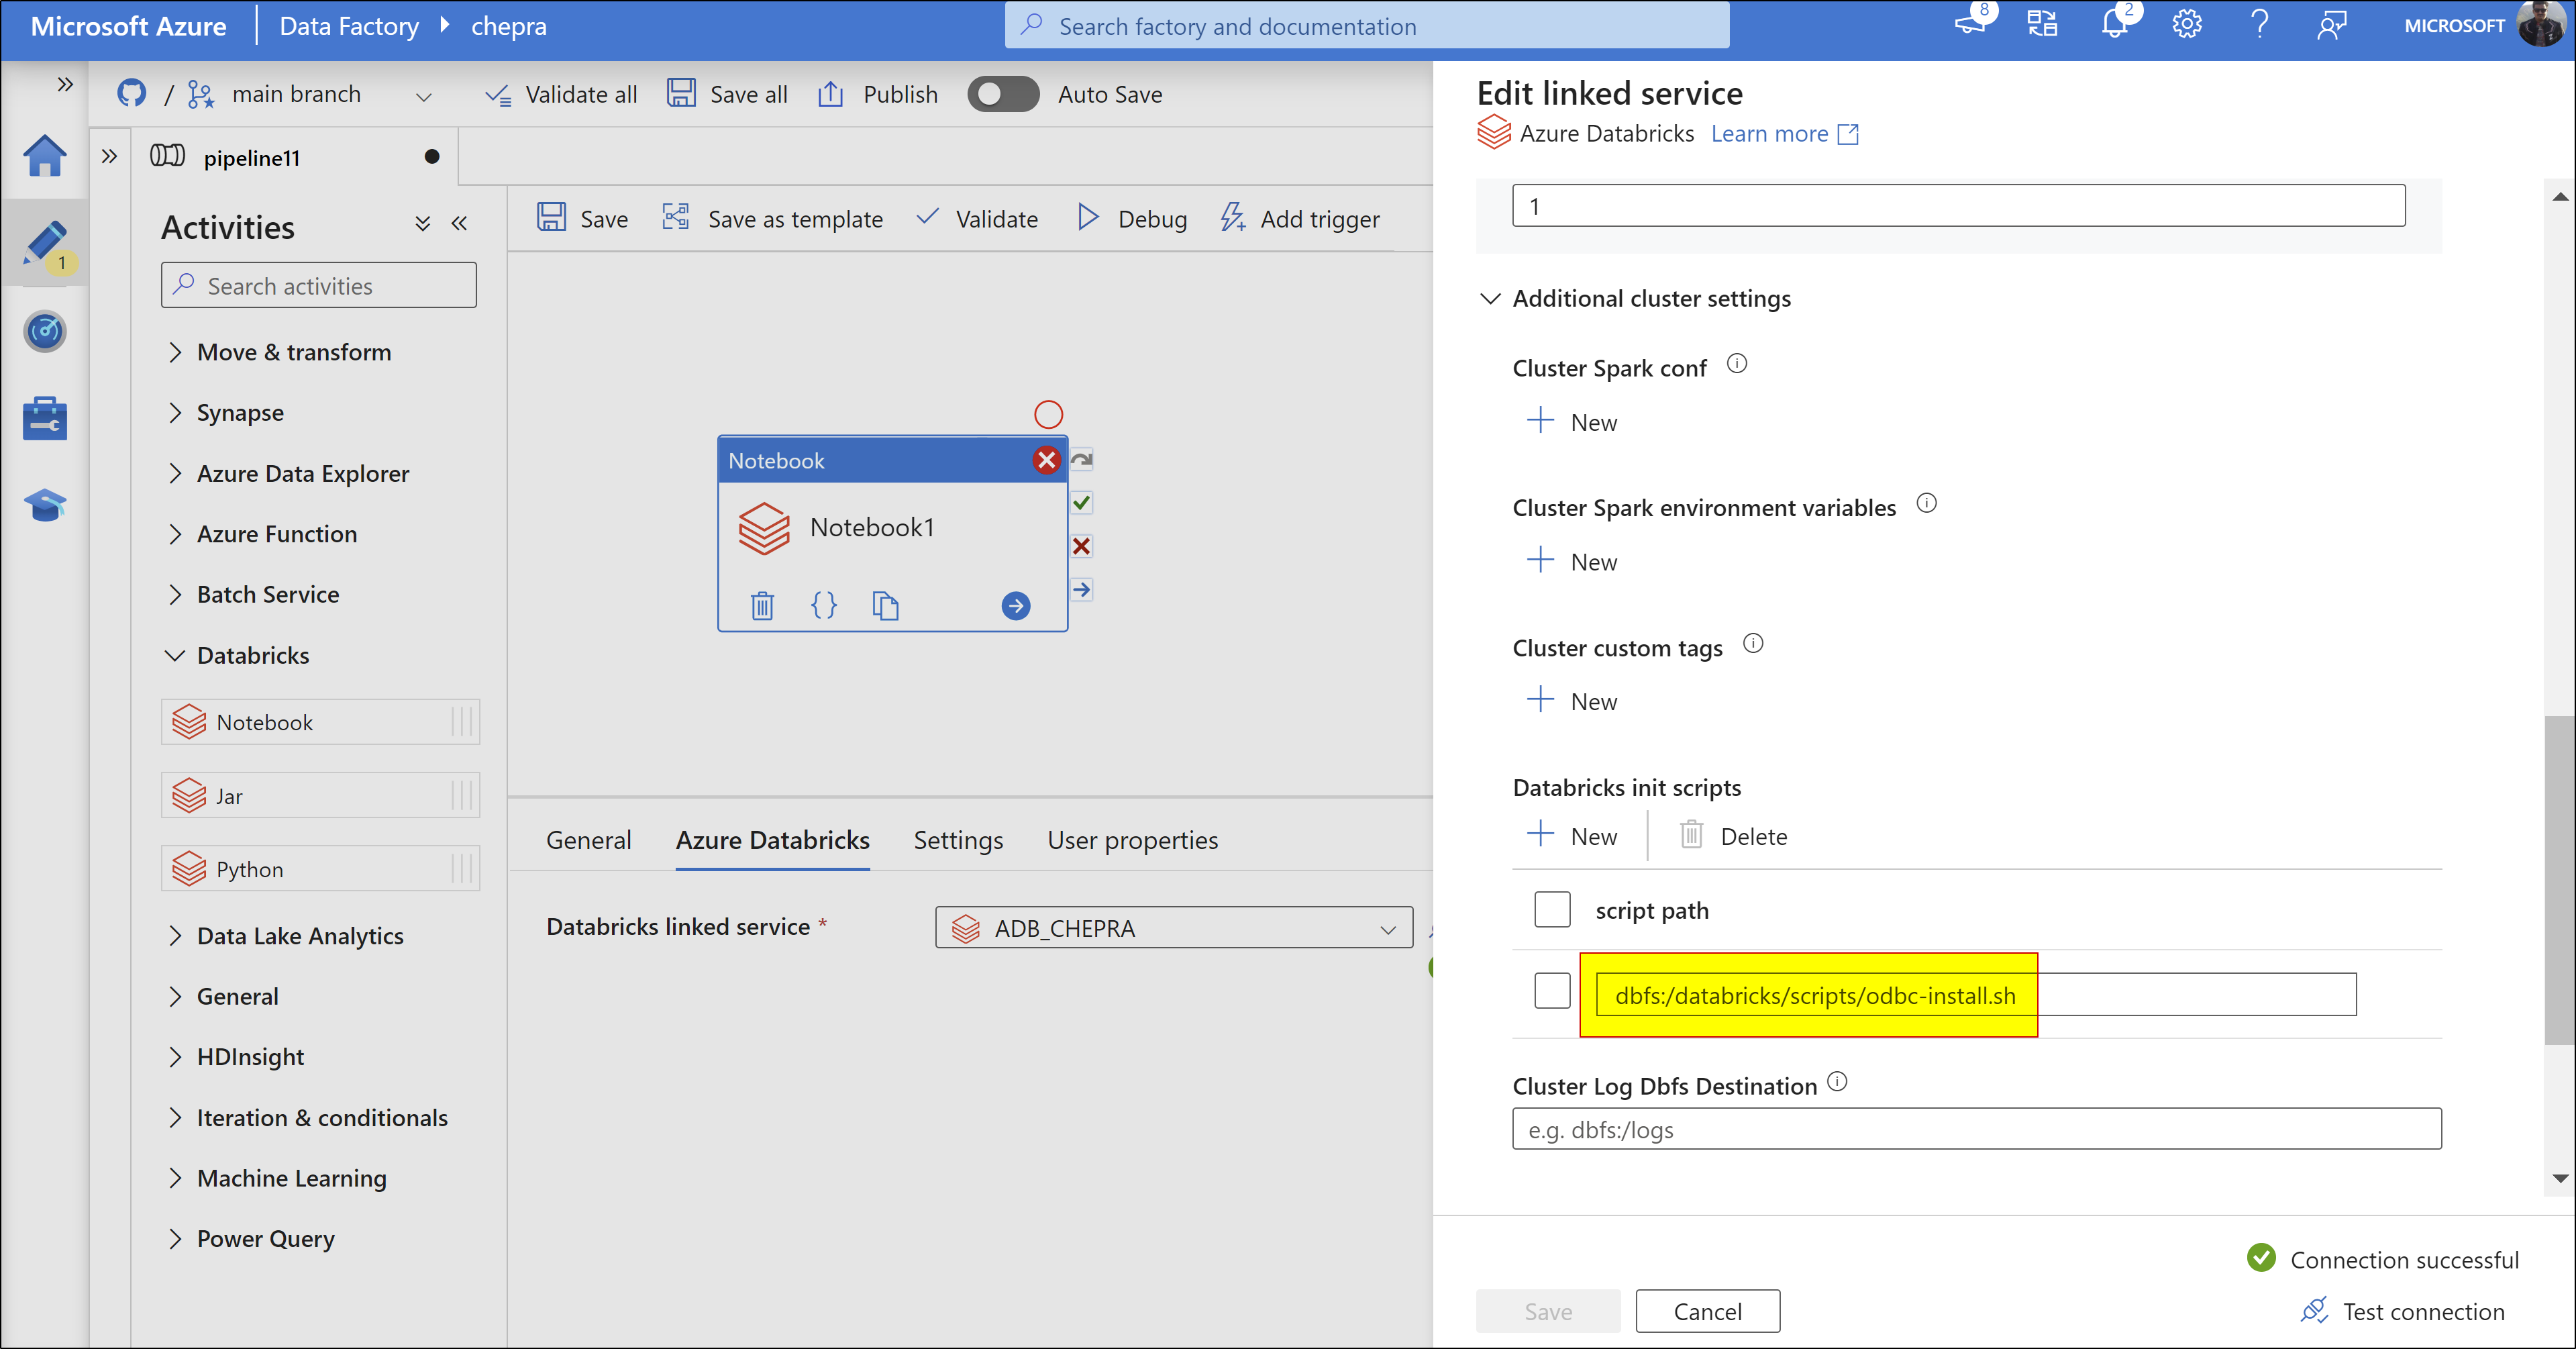Open the feedback icon in header
This screenshot has height=1349, width=2576.
(2331, 25)
